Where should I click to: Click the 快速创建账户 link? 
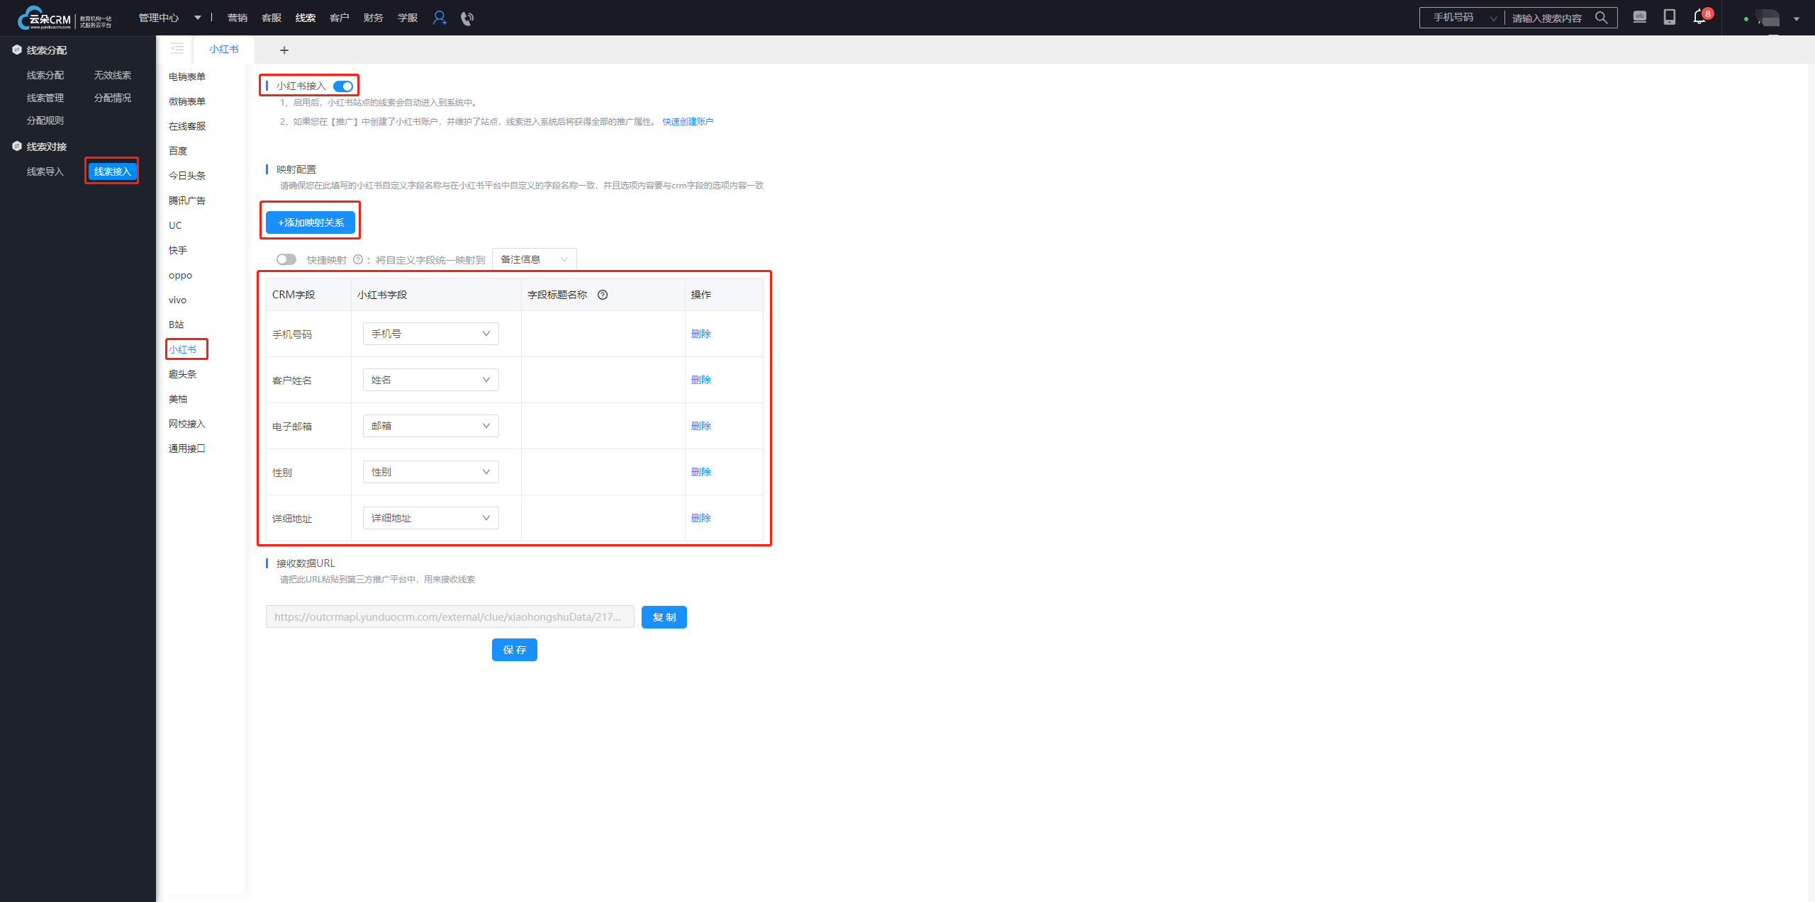(x=688, y=122)
